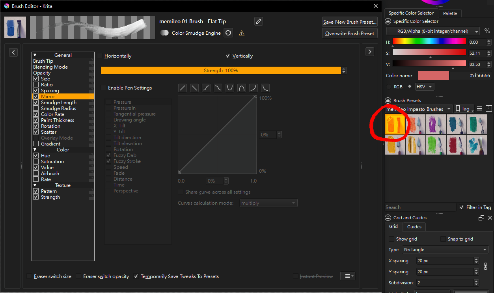Click the left arrow to show preset panel
This screenshot has width=494, height=293.
13,52
